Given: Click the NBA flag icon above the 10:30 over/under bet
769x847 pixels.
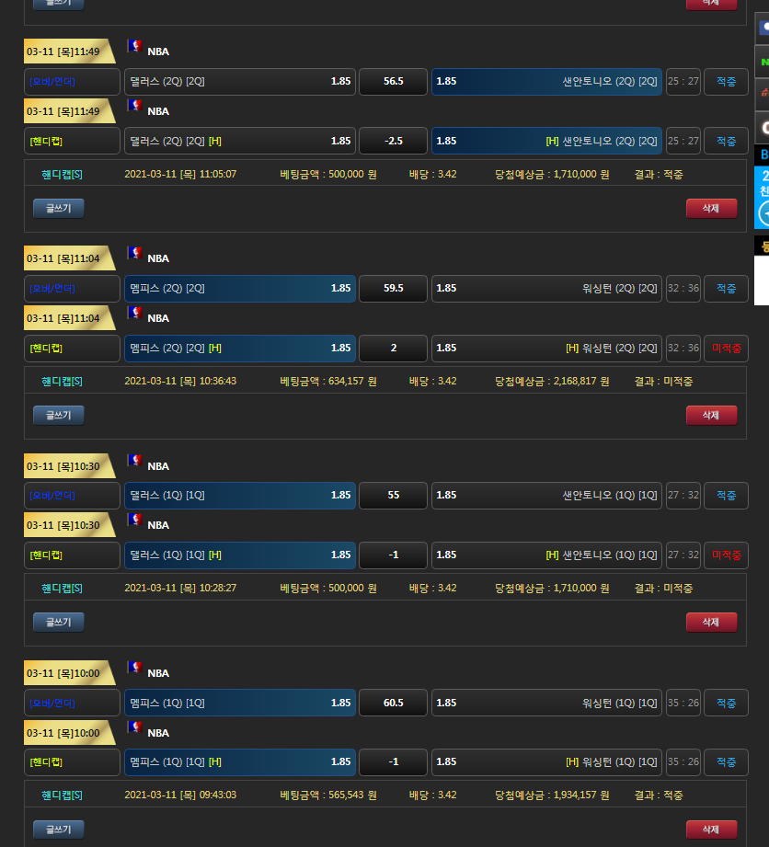Looking at the screenshot, I should [x=134, y=461].
